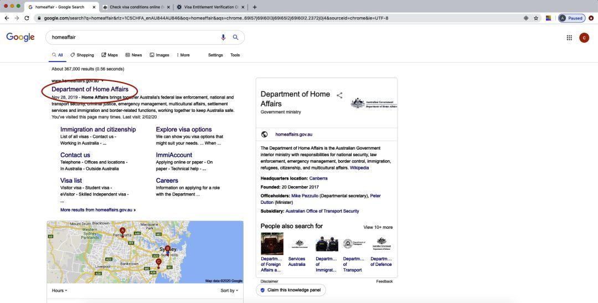Click Claim this knowledge panel button

[291, 290]
